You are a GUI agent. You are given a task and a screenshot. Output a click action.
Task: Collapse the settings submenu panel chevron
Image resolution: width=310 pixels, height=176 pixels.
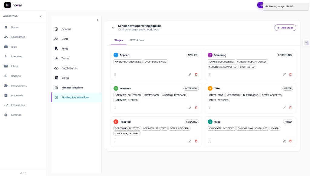97,20
